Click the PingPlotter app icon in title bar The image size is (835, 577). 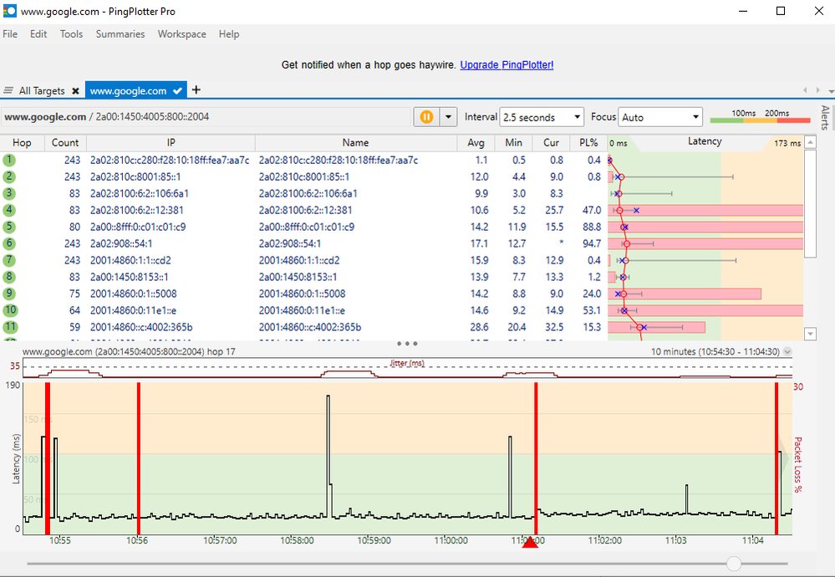(9, 11)
